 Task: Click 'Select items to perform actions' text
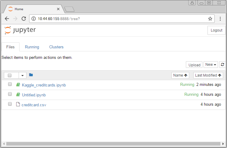tap(37, 58)
